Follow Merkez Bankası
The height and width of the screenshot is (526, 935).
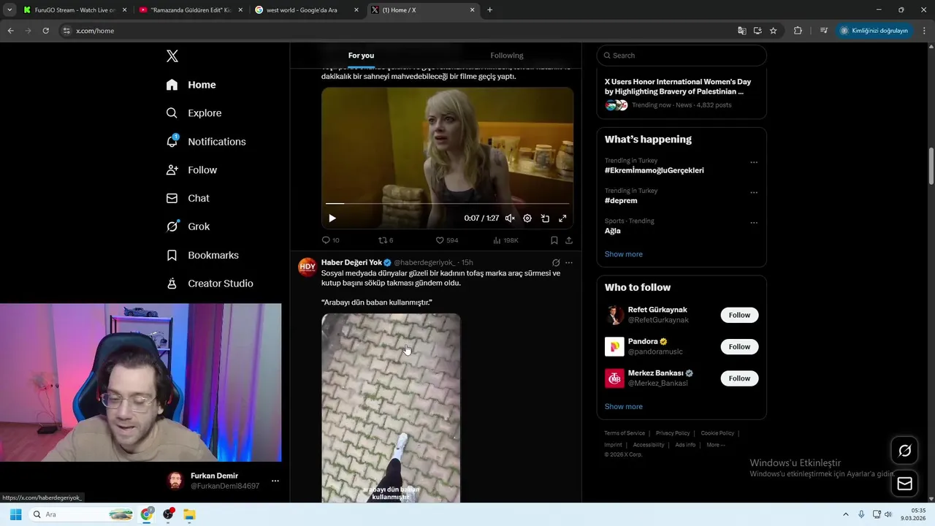click(739, 378)
